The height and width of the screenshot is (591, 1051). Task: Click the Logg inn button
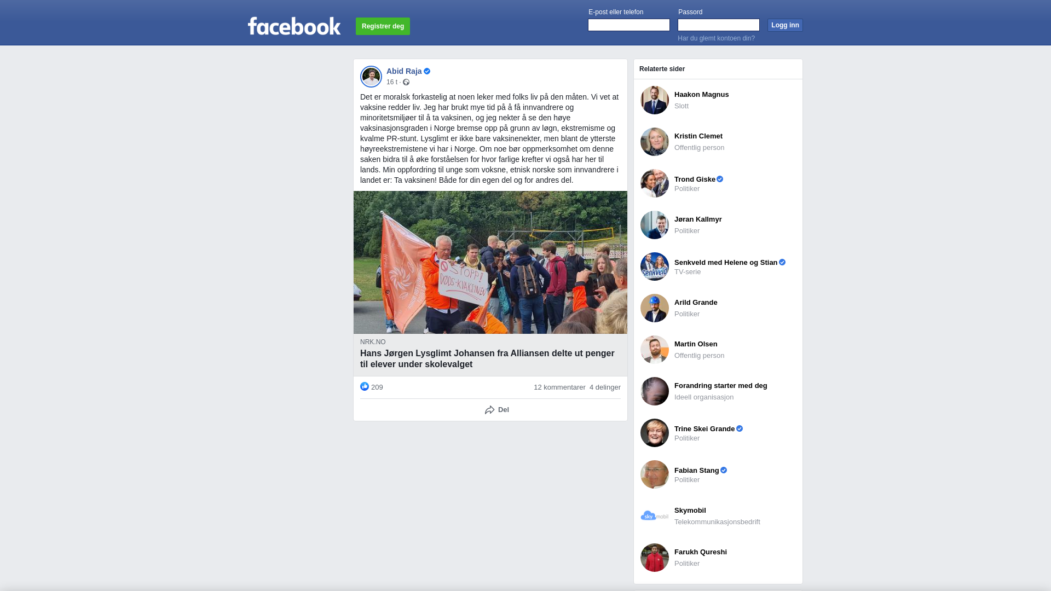click(785, 25)
